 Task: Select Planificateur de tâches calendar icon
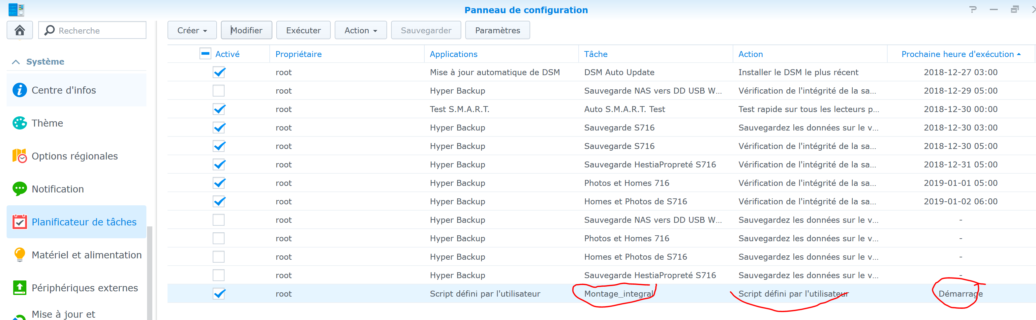pos(20,222)
